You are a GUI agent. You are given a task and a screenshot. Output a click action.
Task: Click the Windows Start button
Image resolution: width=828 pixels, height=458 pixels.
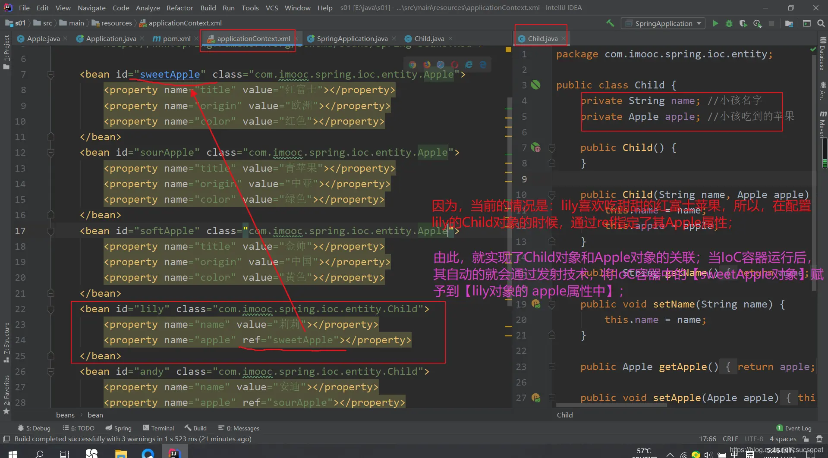click(x=13, y=453)
